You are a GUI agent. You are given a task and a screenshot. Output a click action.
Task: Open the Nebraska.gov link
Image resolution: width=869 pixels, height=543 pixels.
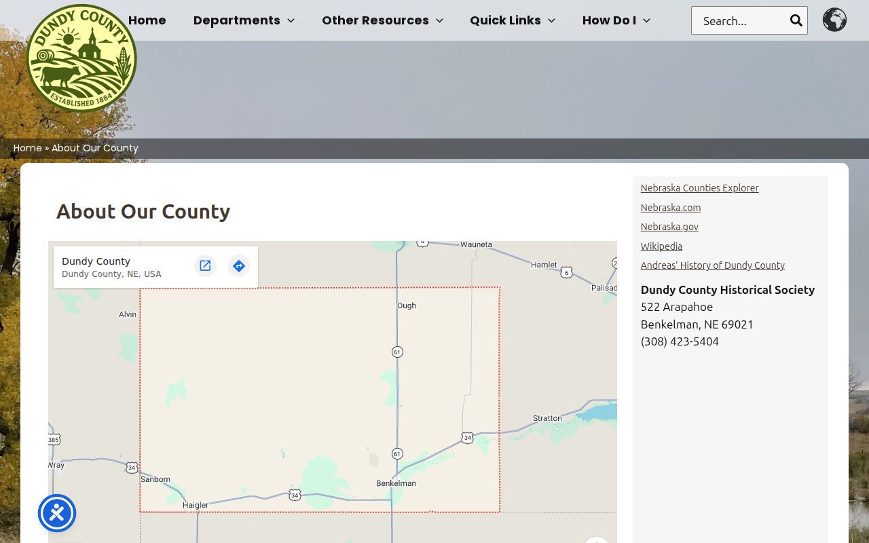pos(669,227)
